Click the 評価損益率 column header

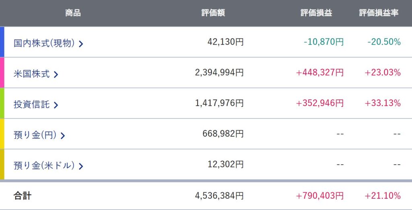click(x=379, y=13)
